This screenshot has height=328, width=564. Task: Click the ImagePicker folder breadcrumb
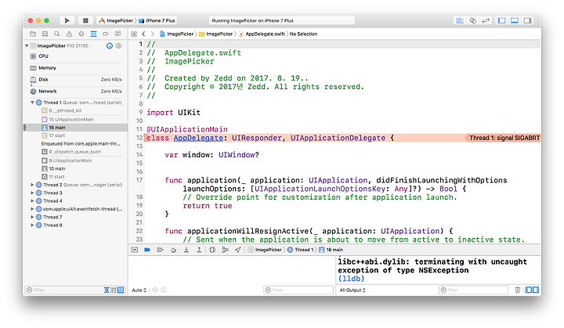click(x=216, y=34)
